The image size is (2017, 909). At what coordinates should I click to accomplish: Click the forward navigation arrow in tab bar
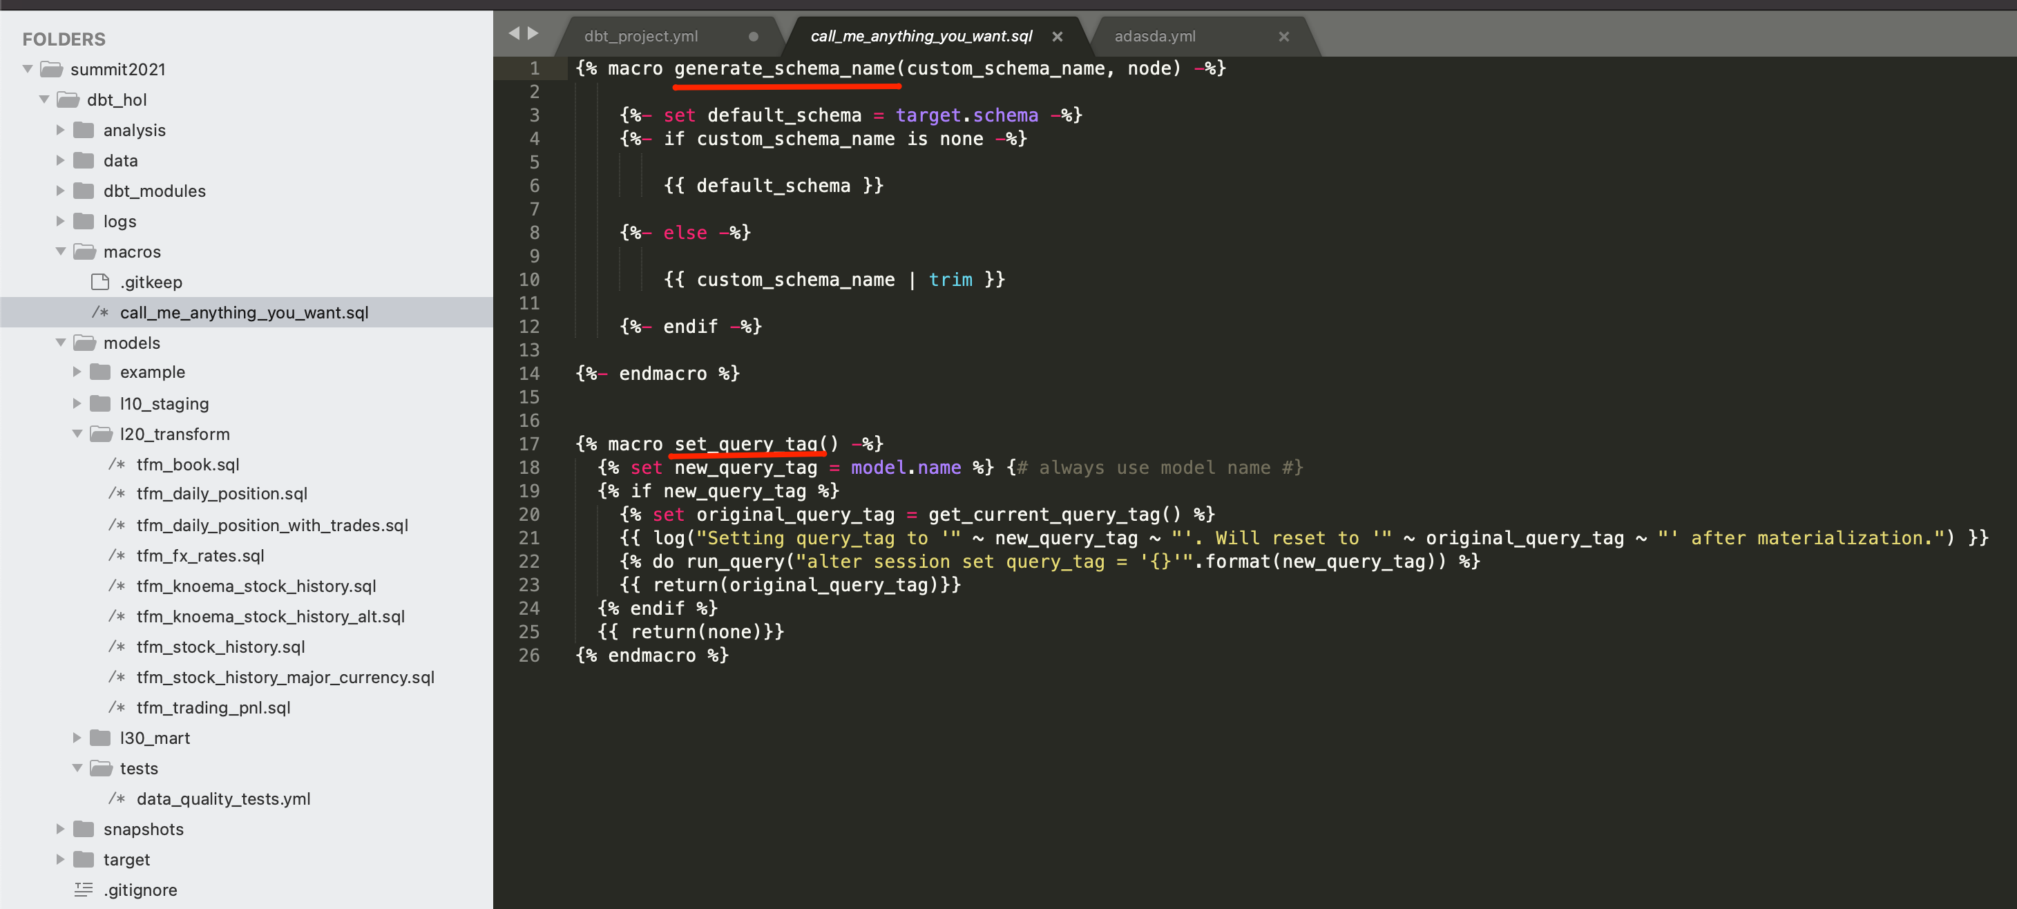(x=533, y=33)
